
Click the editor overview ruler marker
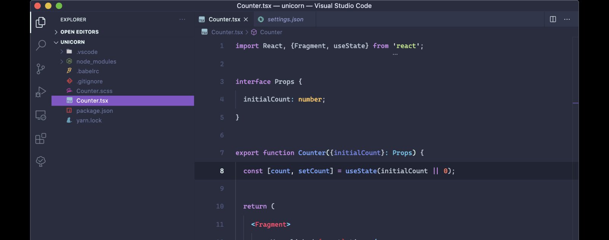[576, 103]
